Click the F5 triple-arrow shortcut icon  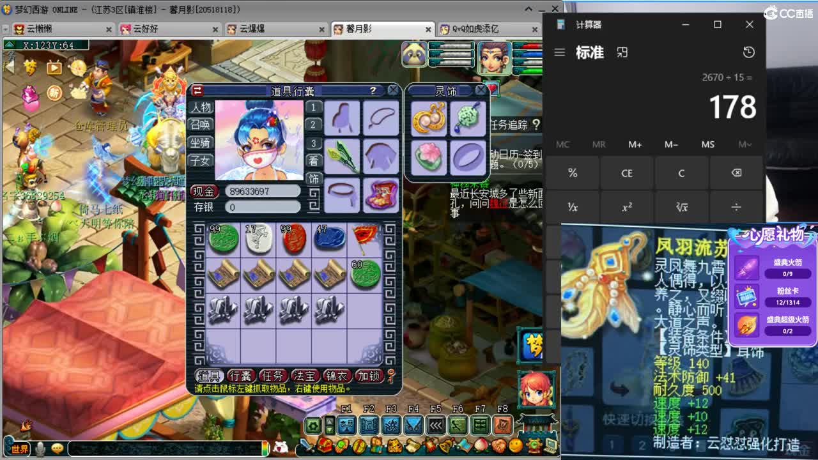point(436,425)
